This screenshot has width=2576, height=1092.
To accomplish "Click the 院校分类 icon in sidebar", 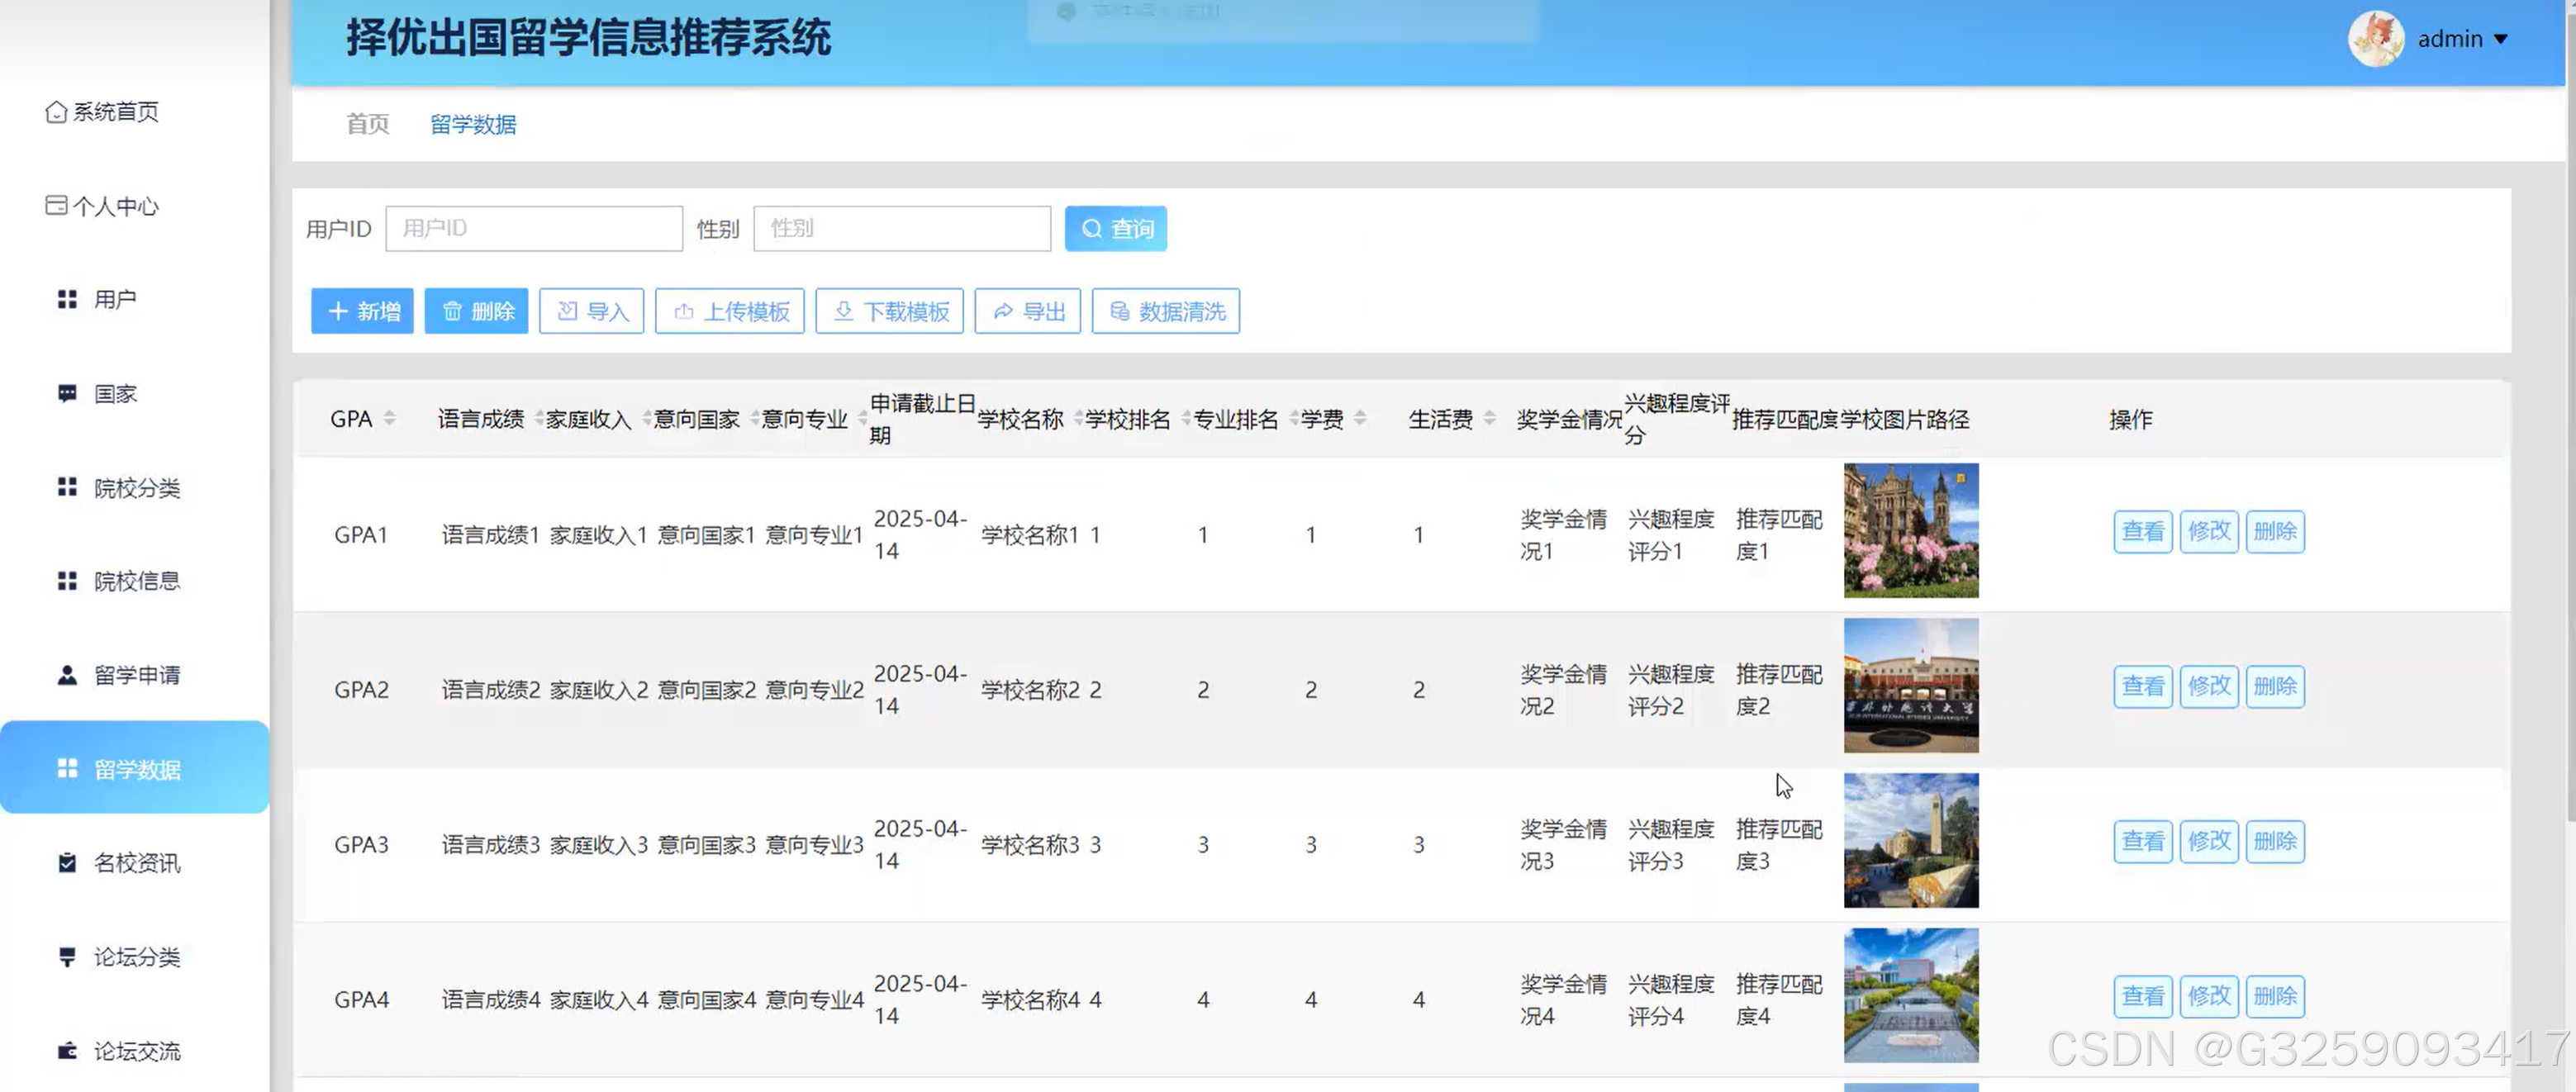I will click(x=67, y=487).
